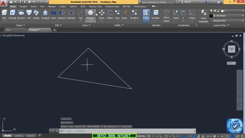Switch to the Insert ribbon tab
This screenshot has height=138, width=245.
pyautogui.click(x=34, y=7)
